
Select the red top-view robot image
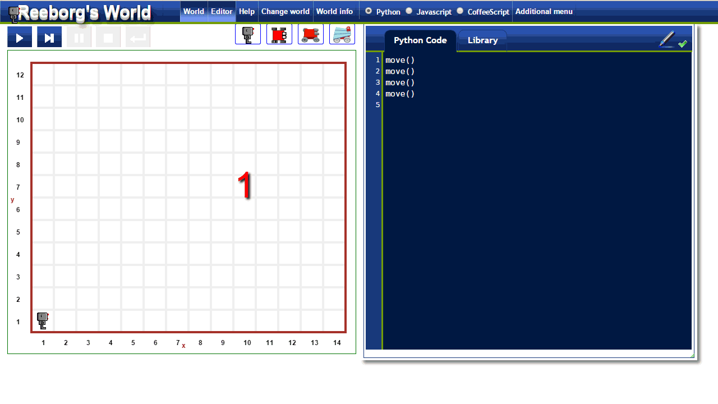point(279,34)
